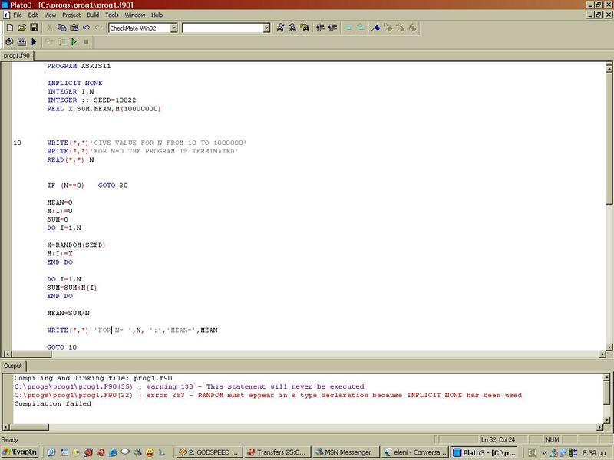Open the Project menu

point(71,15)
